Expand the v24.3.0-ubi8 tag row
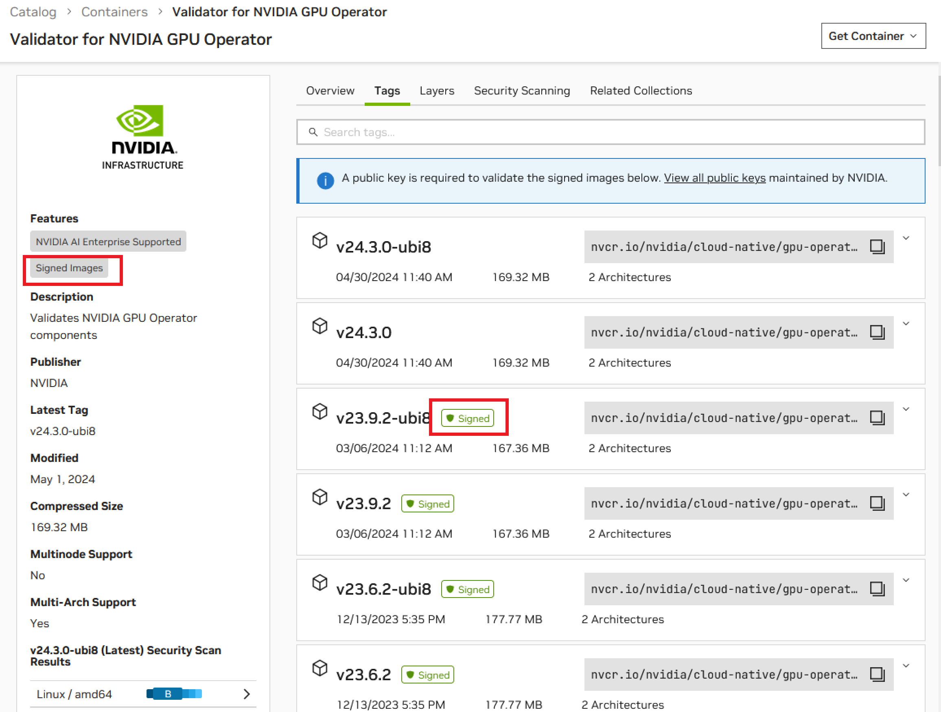Image resolution: width=941 pixels, height=712 pixels. [x=906, y=238]
